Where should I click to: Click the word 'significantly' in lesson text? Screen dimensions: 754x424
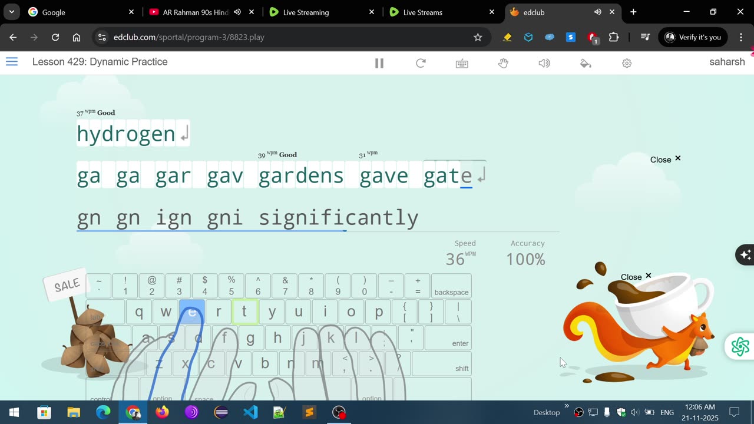click(x=339, y=218)
